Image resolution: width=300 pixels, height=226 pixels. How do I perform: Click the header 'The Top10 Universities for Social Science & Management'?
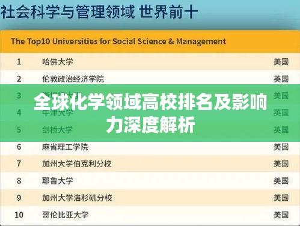coord(118,41)
